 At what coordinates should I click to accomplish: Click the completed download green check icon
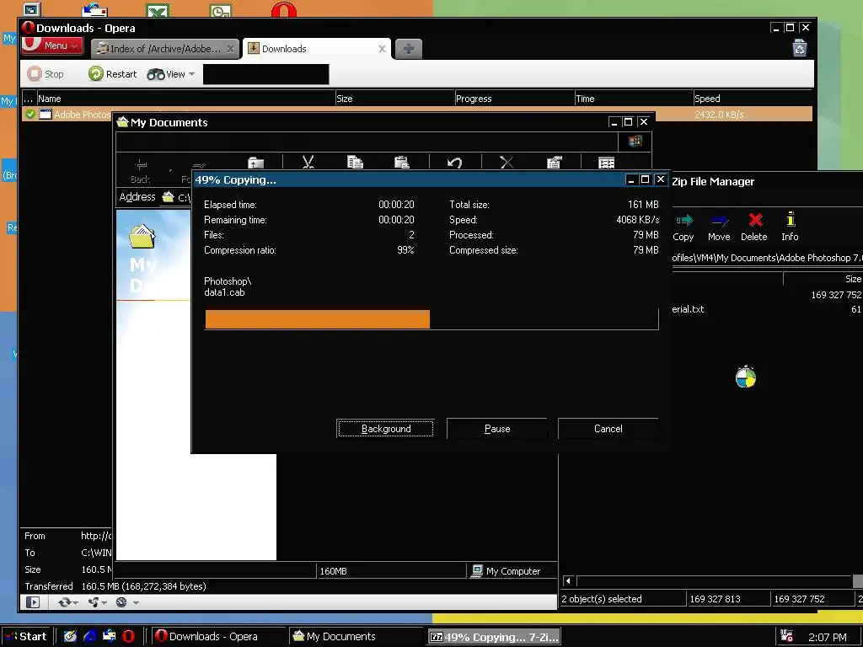tap(30, 114)
